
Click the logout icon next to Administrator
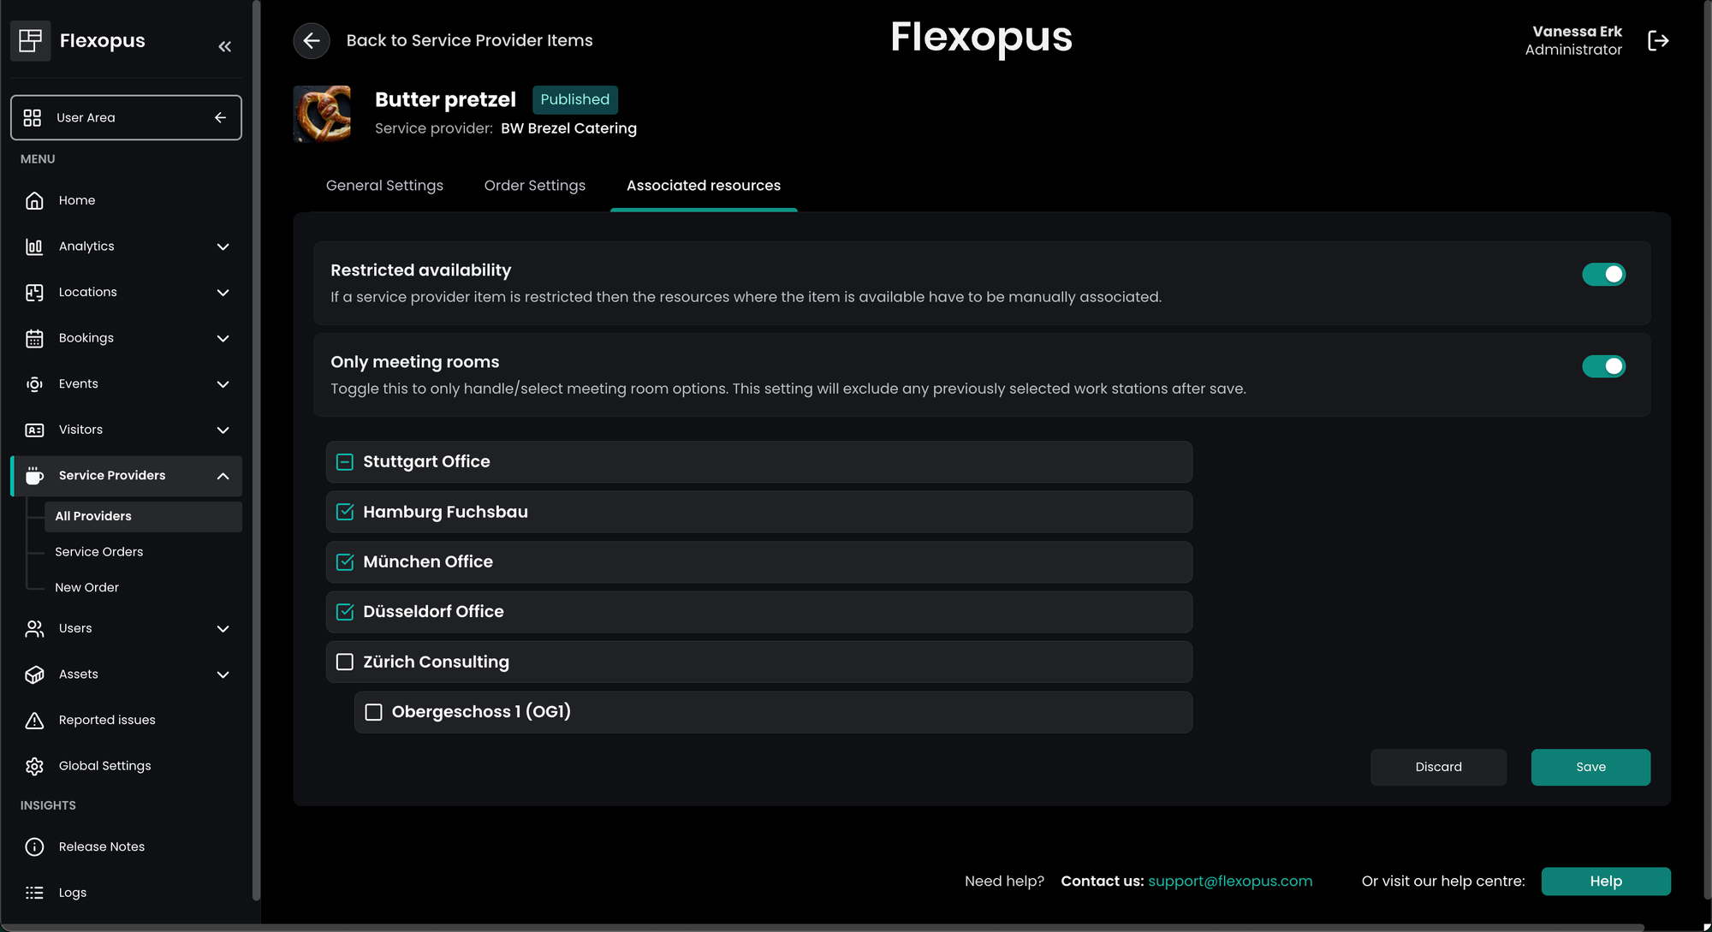(x=1658, y=40)
